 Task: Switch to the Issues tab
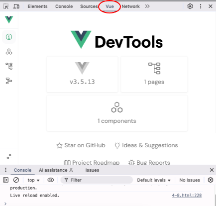point(92,170)
